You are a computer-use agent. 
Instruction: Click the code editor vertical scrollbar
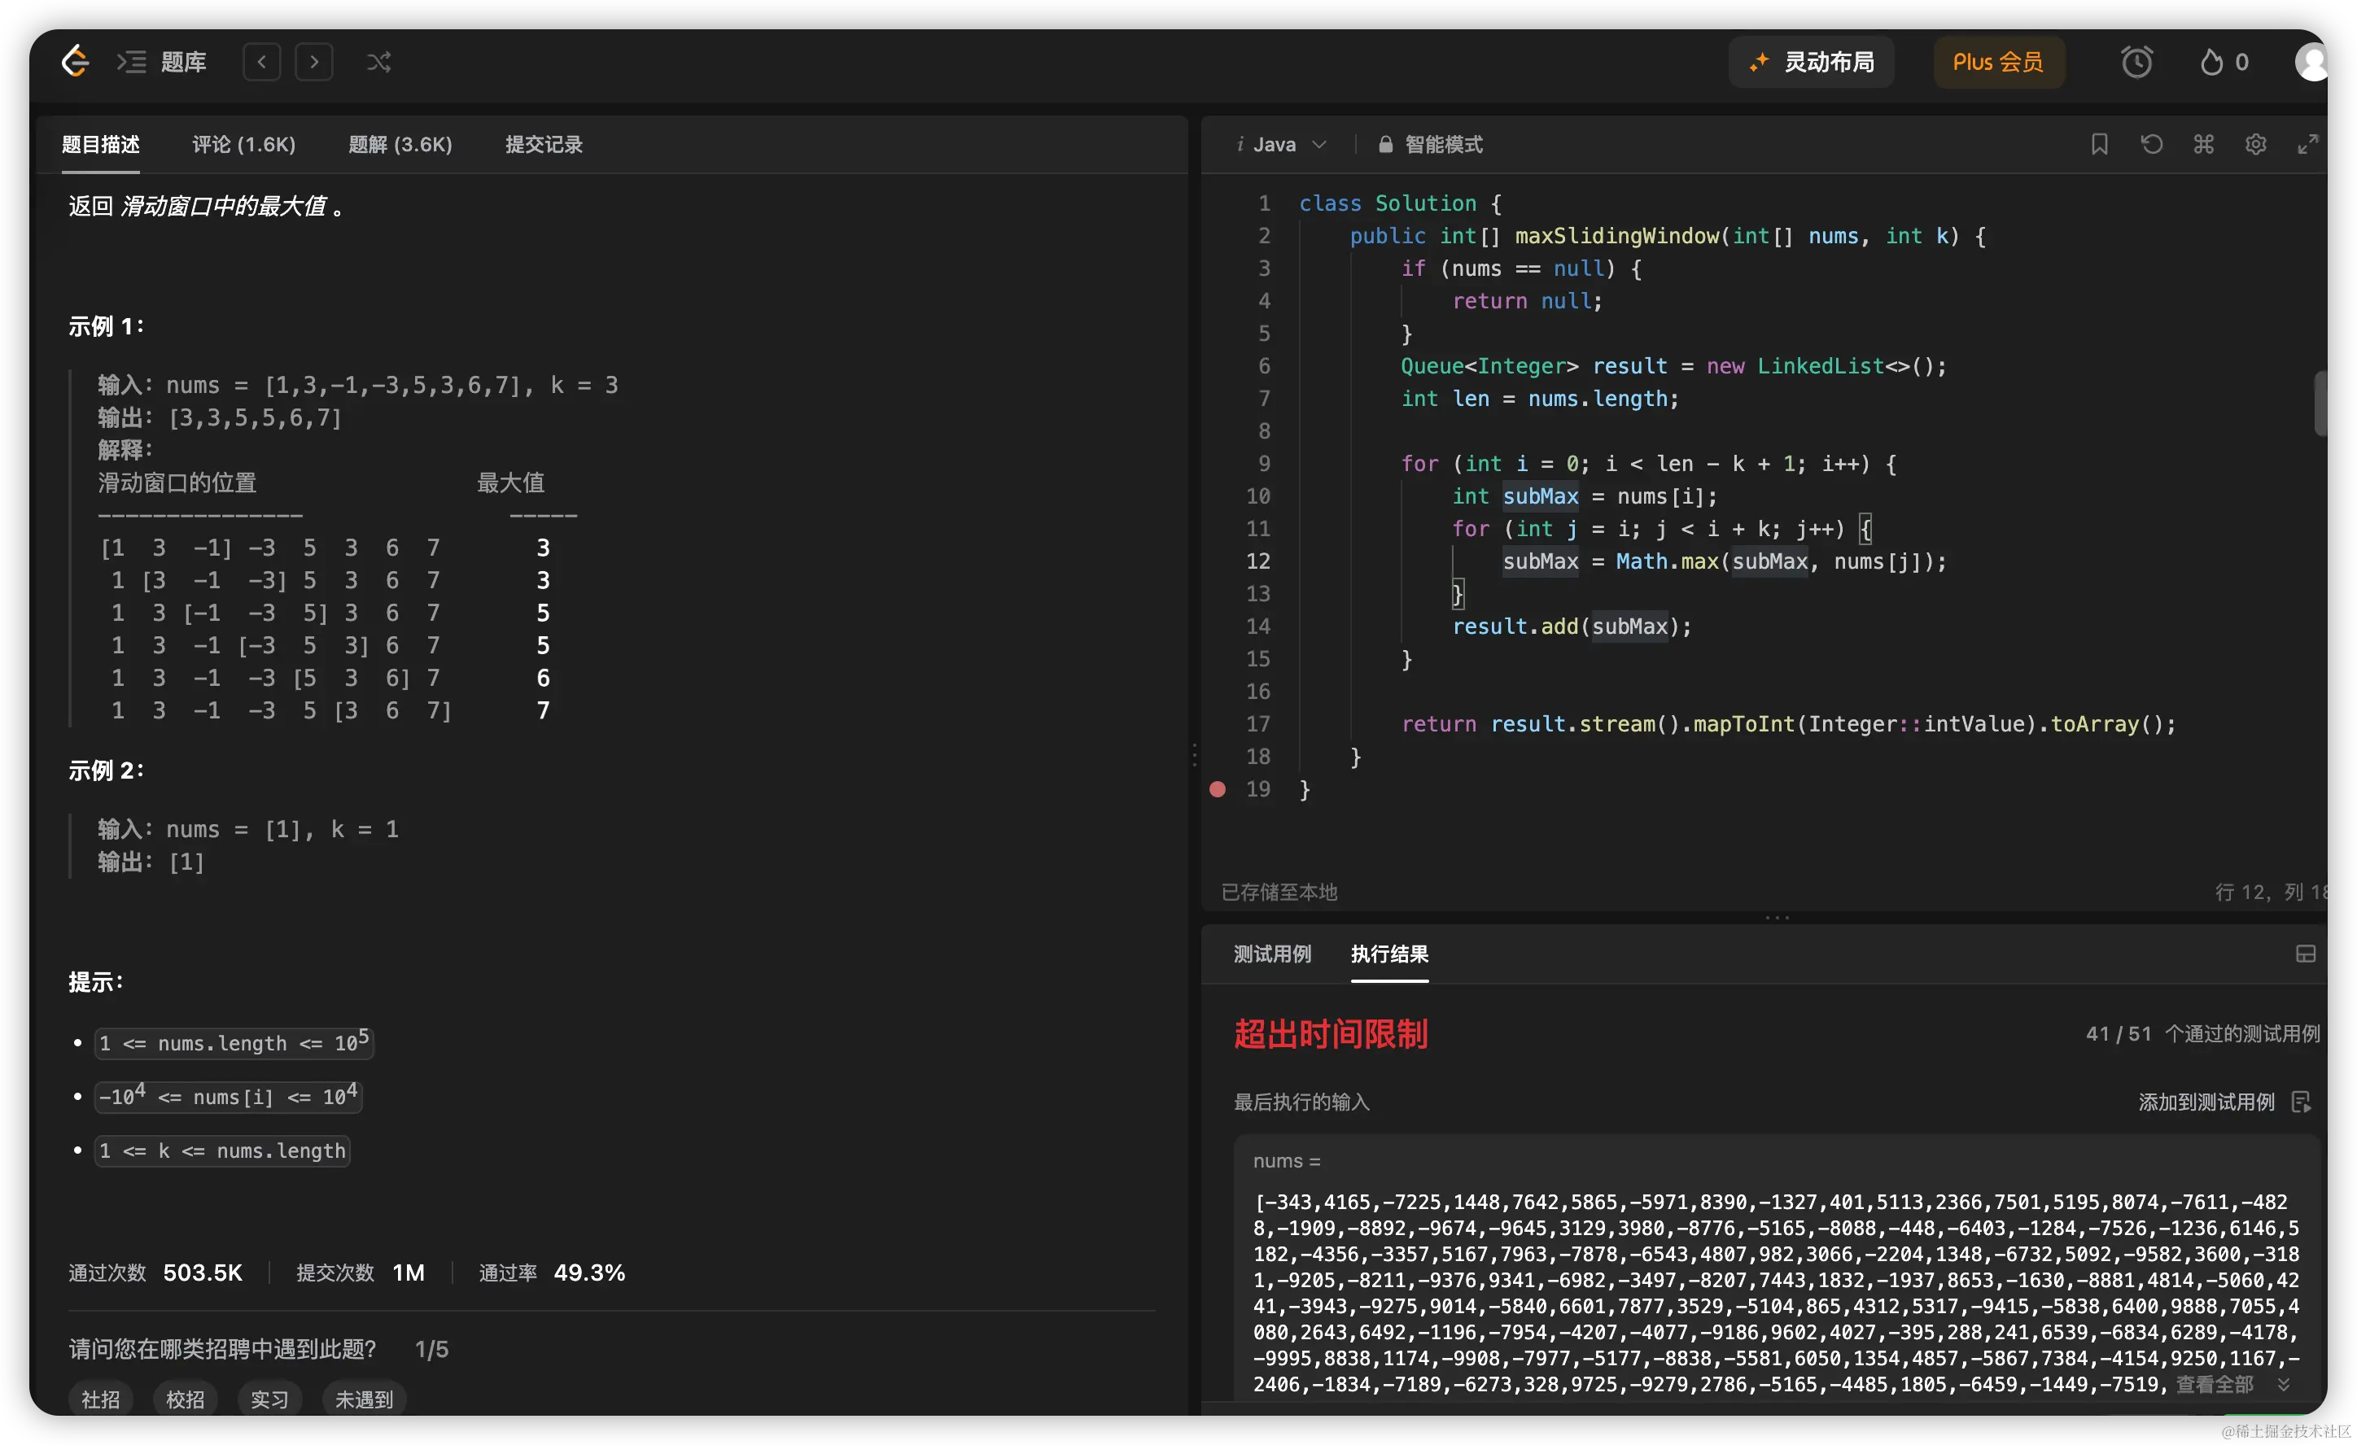(x=2319, y=402)
